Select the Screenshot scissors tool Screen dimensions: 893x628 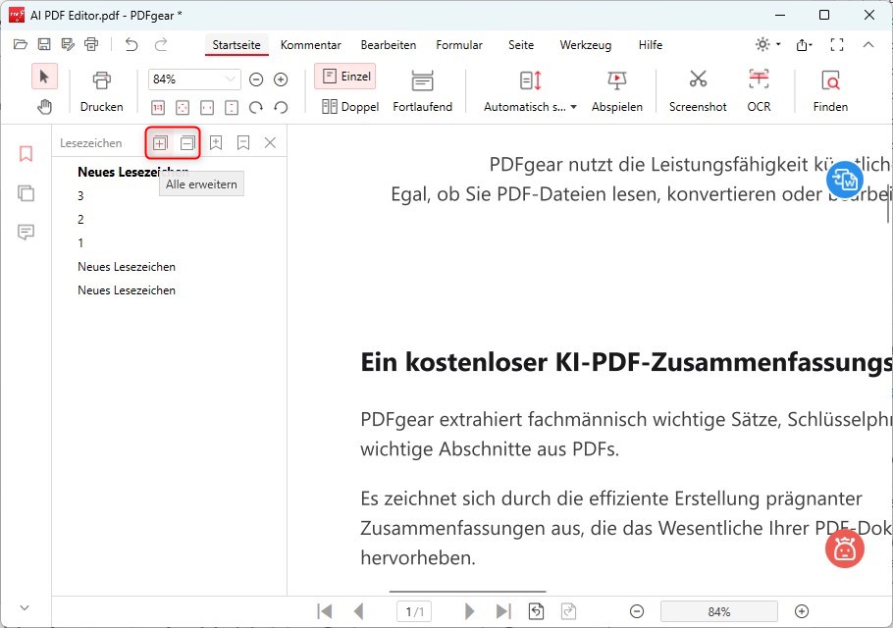(698, 91)
